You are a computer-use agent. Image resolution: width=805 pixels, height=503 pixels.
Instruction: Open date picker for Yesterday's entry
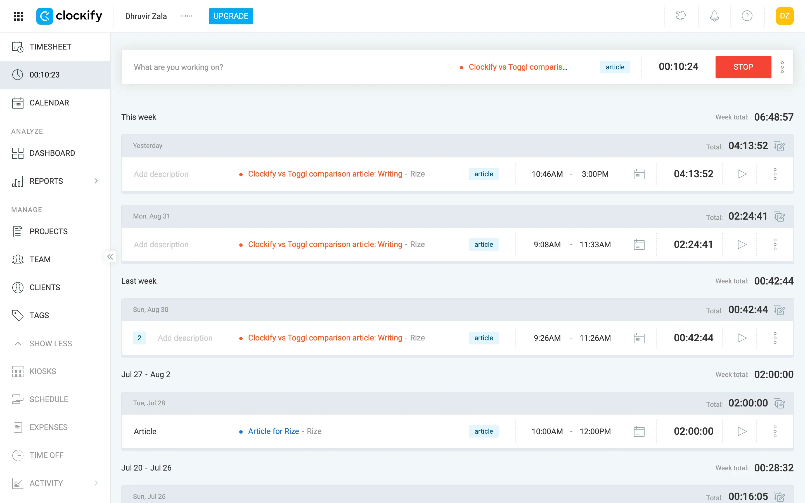click(639, 174)
